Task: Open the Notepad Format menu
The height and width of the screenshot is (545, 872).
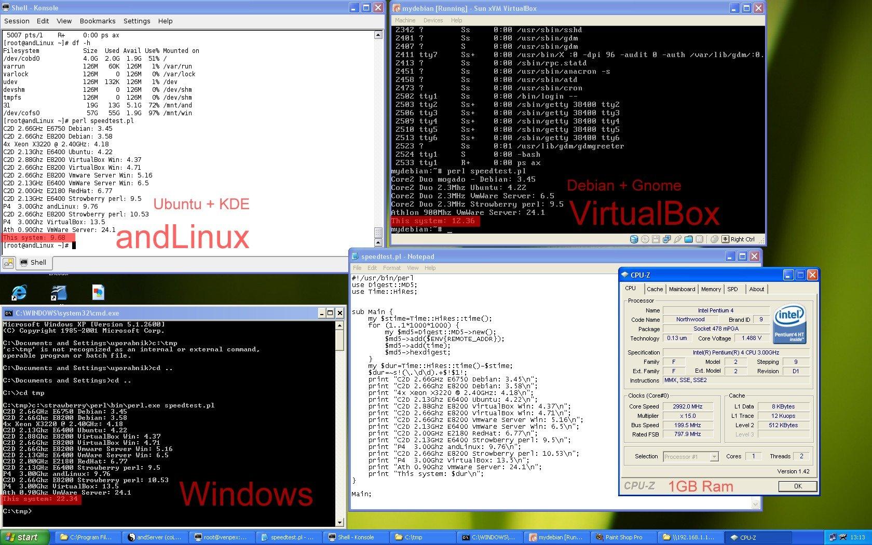Action: (x=392, y=268)
